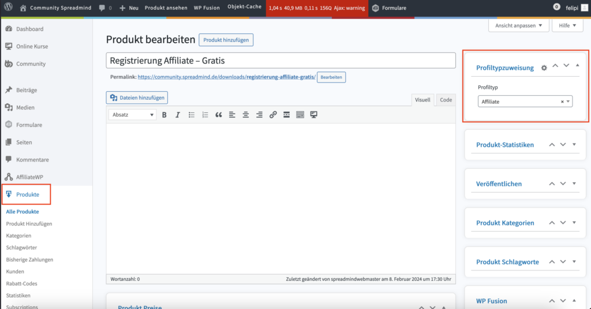Open the Ansicht anpassen dropdown
The height and width of the screenshot is (309, 591).
[x=518, y=26]
